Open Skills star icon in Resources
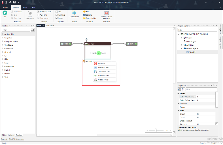 tap(84, 12)
